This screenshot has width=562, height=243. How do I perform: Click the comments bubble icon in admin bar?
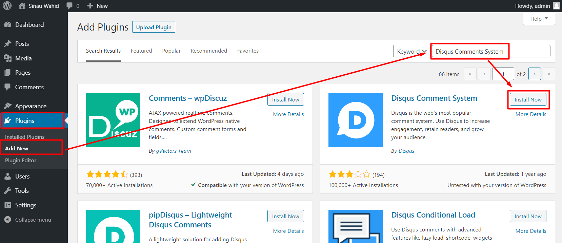click(69, 6)
